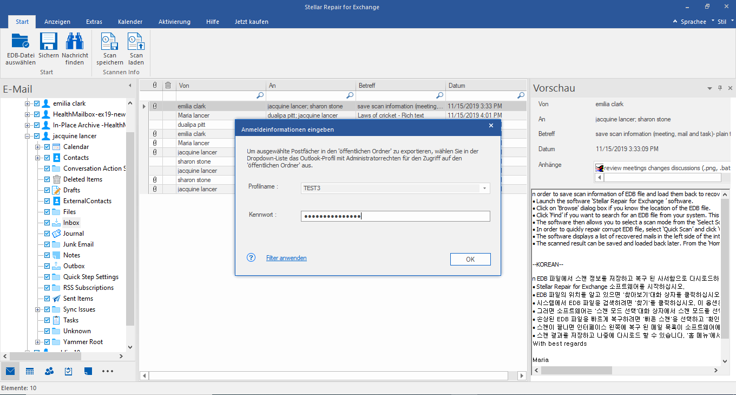Toggle the Deleted Items checkbox
Viewport: 736px width, 395px height.
[47, 179]
